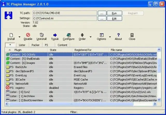166x115 pixels.
Task: Click the Options toolbar icon
Action: tap(101, 35)
